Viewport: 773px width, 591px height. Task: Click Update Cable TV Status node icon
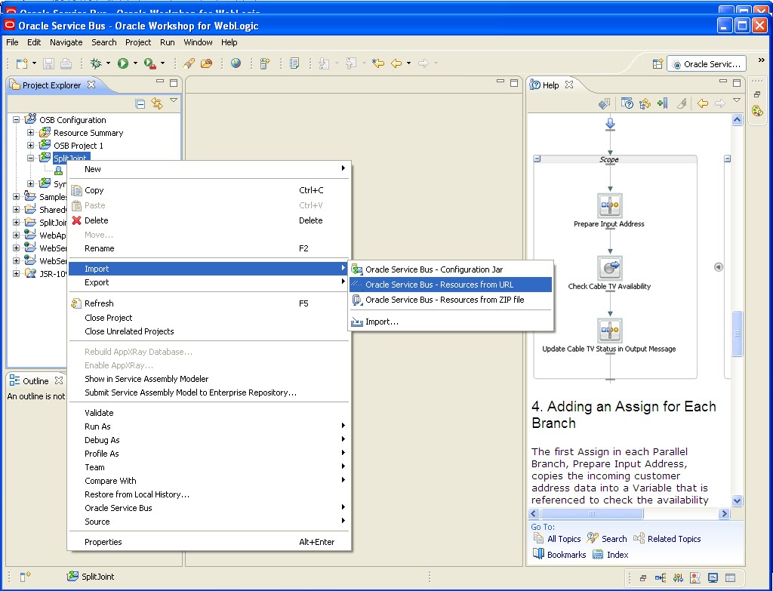pos(610,331)
